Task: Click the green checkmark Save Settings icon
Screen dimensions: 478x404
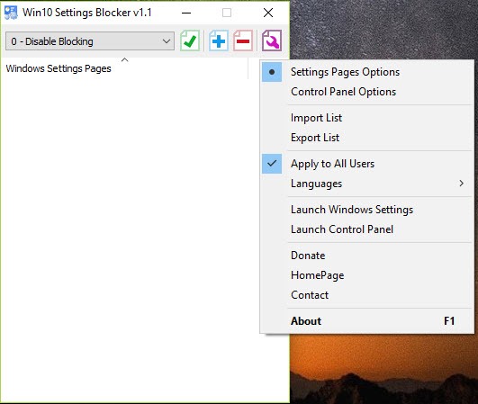Action: pos(190,40)
